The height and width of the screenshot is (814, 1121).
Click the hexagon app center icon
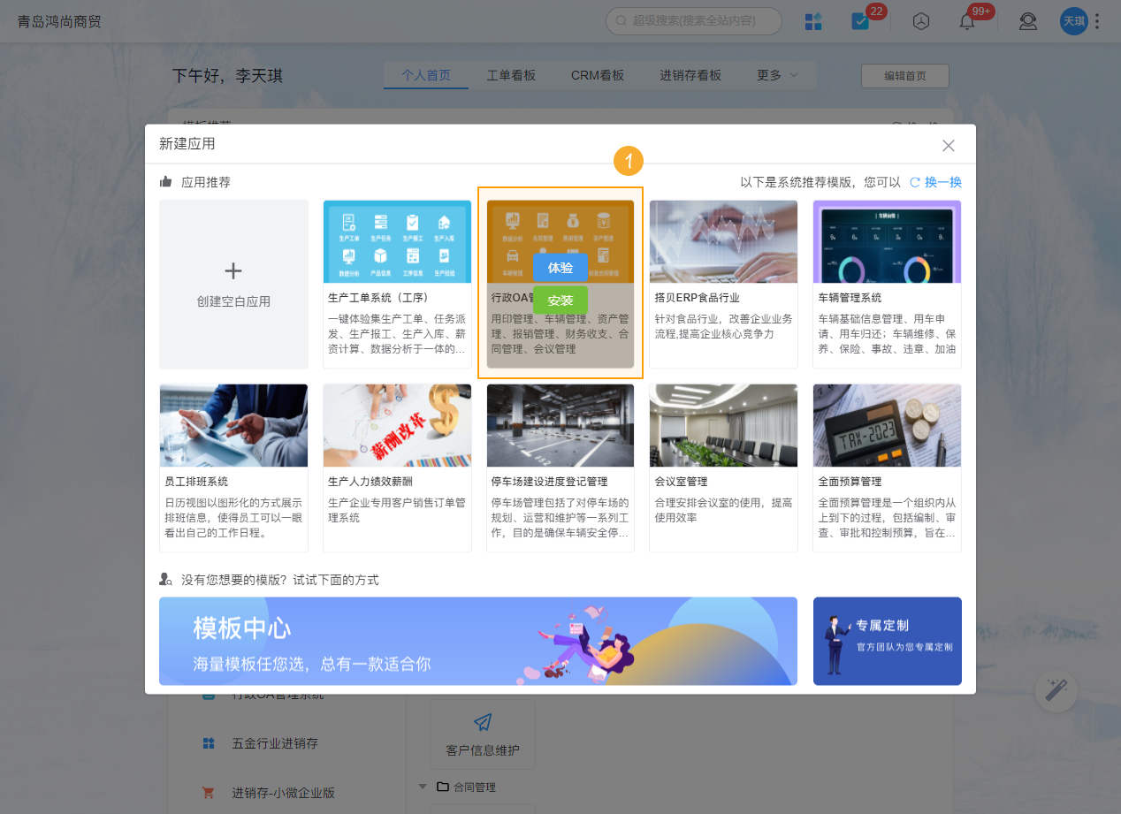pyautogui.click(x=920, y=21)
